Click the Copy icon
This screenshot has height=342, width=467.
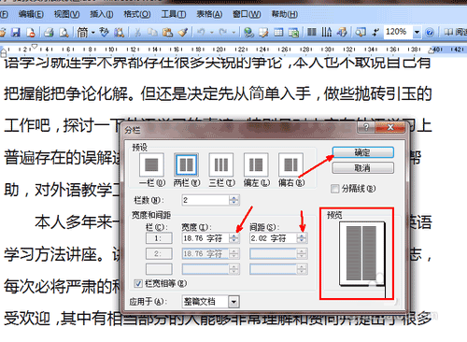pos(152,32)
